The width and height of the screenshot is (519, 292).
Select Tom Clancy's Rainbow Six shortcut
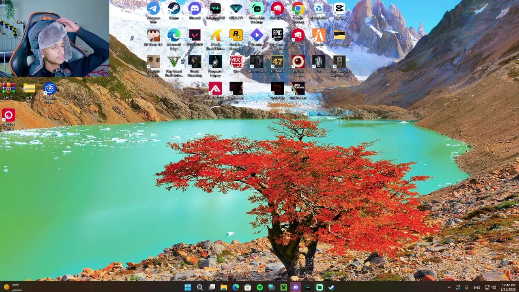[x=339, y=65]
